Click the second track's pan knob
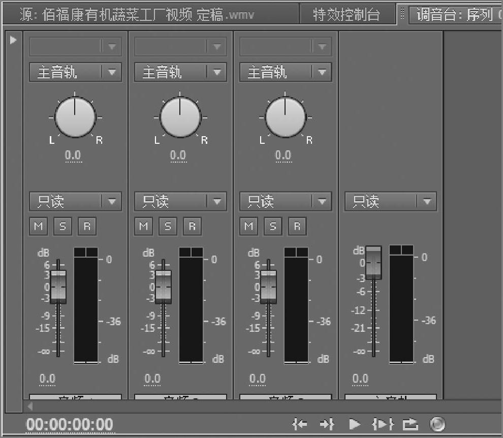The width and height of the screenshot is (503, 438). (180, 117)
